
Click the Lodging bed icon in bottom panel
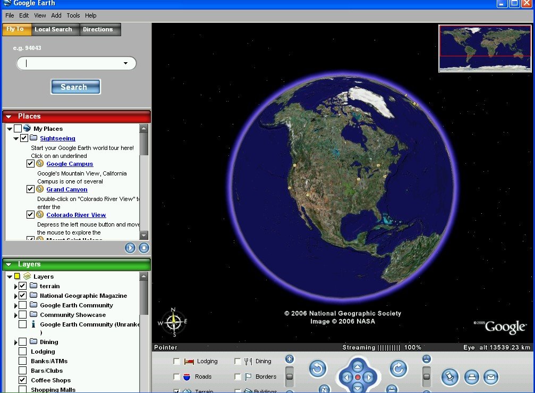tap(189, 361)
